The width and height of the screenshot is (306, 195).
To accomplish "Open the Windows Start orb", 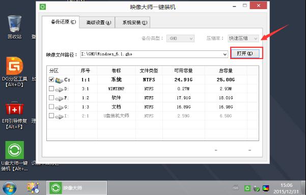I will [9, 188].
